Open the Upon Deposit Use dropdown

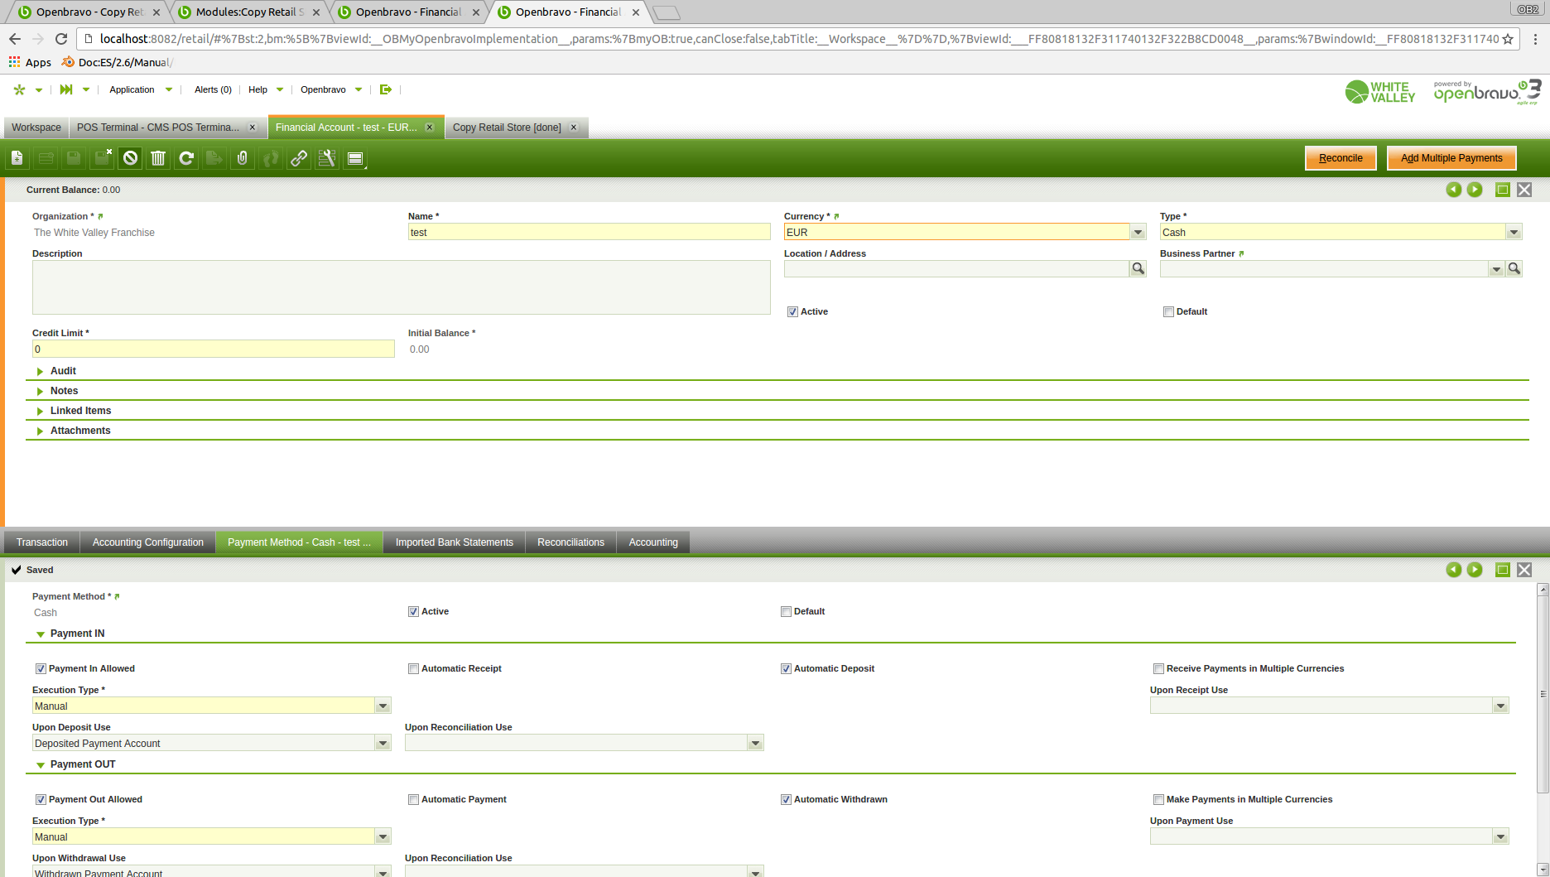click(x=383, y=744)
